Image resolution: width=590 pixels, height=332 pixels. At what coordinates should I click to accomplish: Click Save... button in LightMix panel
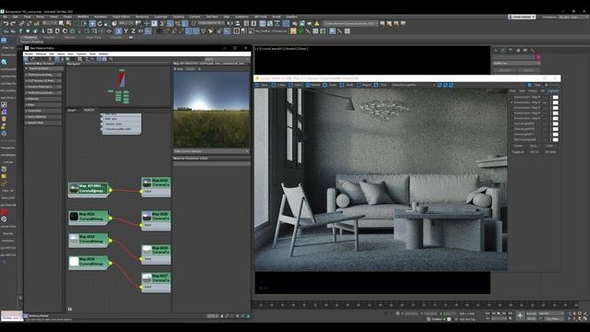click(x=534, y=146)
